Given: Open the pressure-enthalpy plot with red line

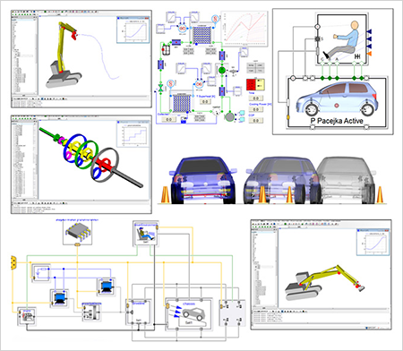Looking at the screenshot, I should [244, 29].
